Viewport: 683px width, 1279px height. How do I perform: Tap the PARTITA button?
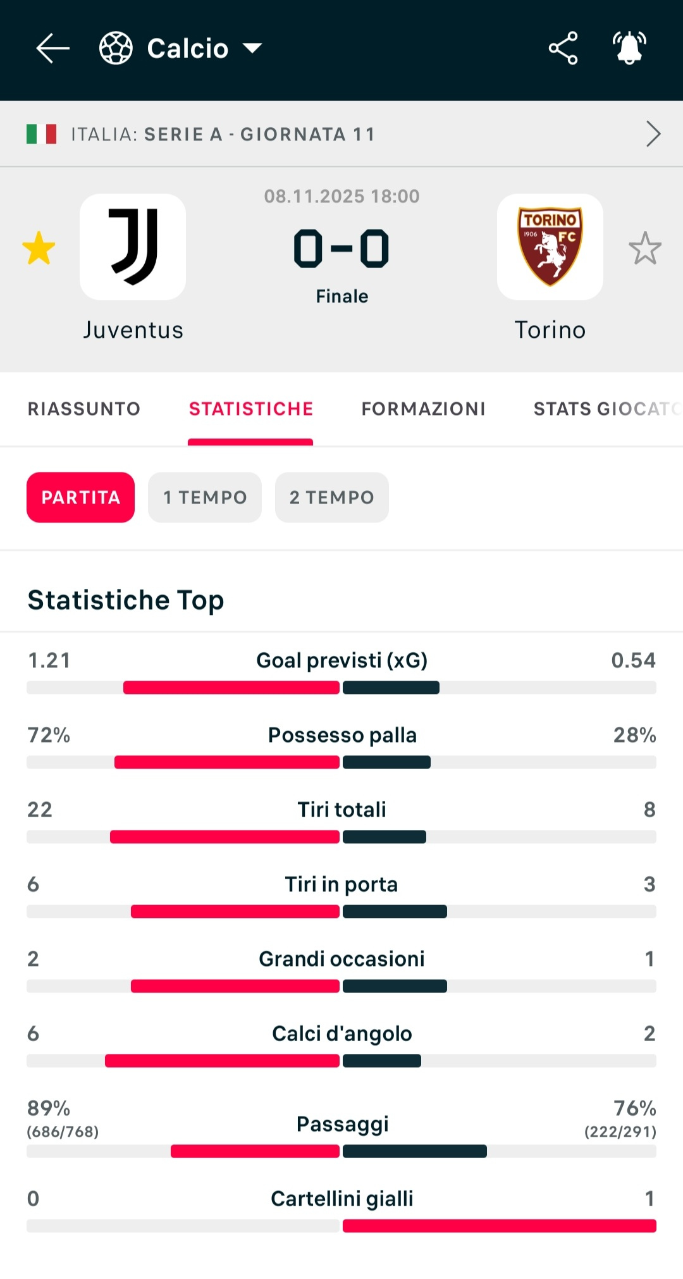pos(80,497)
